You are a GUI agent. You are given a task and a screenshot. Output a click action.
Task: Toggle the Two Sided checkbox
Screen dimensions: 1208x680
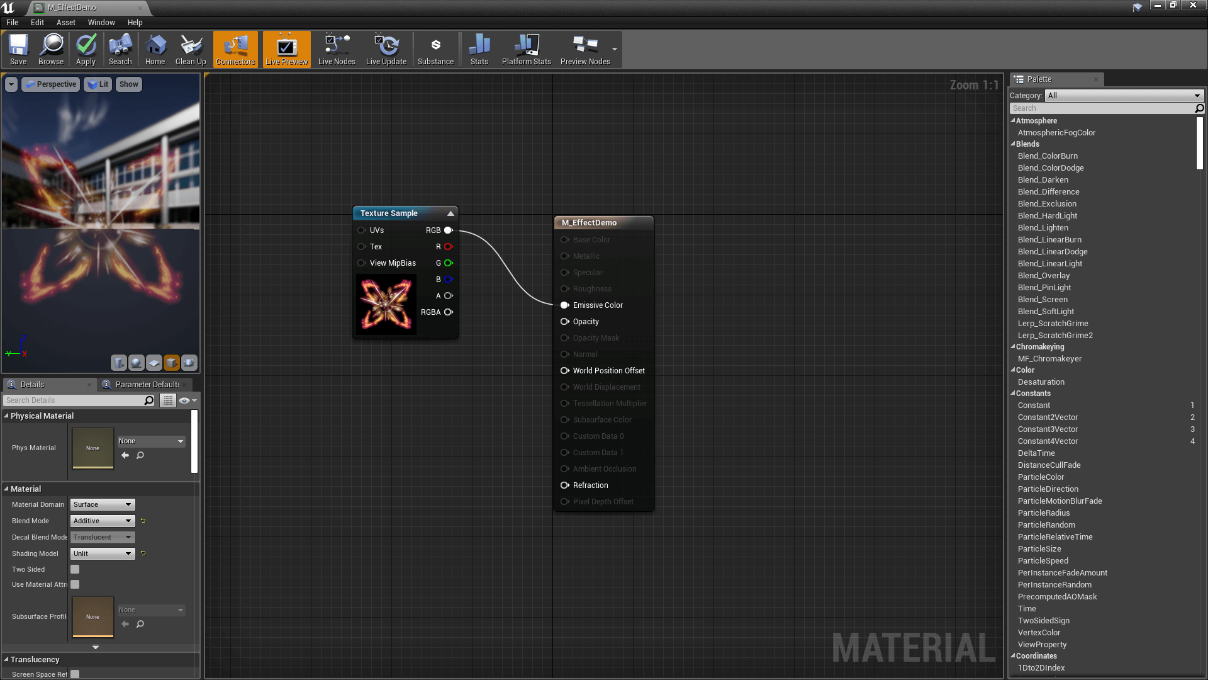75,569
